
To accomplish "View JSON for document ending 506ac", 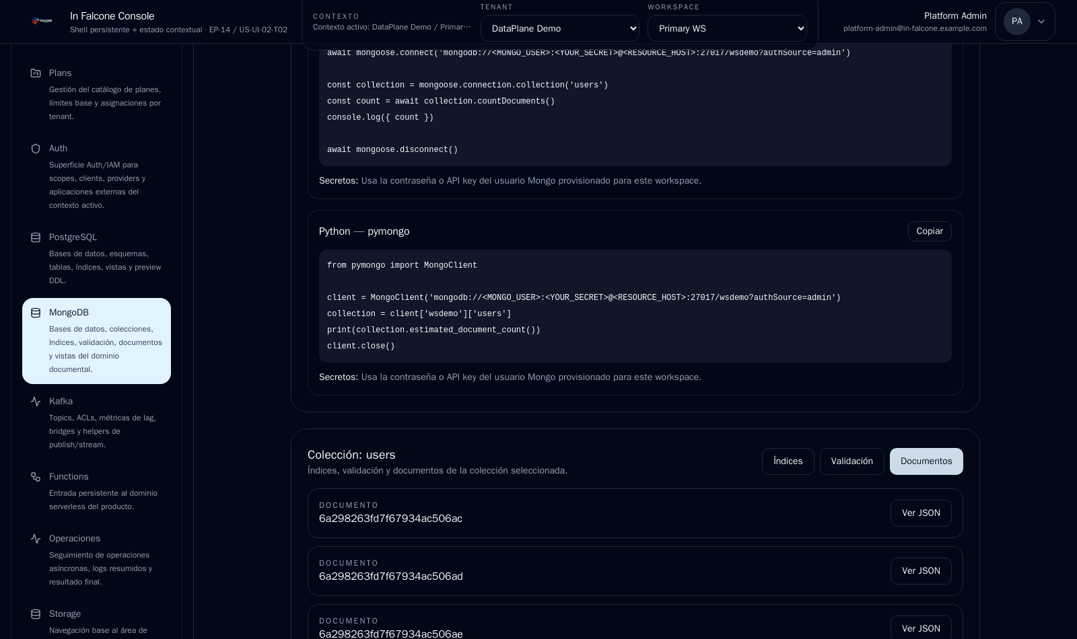I will [x=921, y=513].
